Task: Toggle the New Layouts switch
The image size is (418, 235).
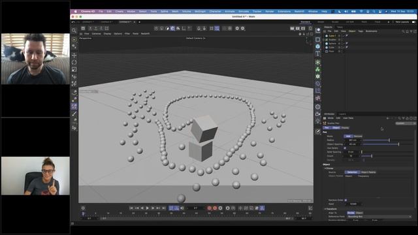Action: (413, 22)
